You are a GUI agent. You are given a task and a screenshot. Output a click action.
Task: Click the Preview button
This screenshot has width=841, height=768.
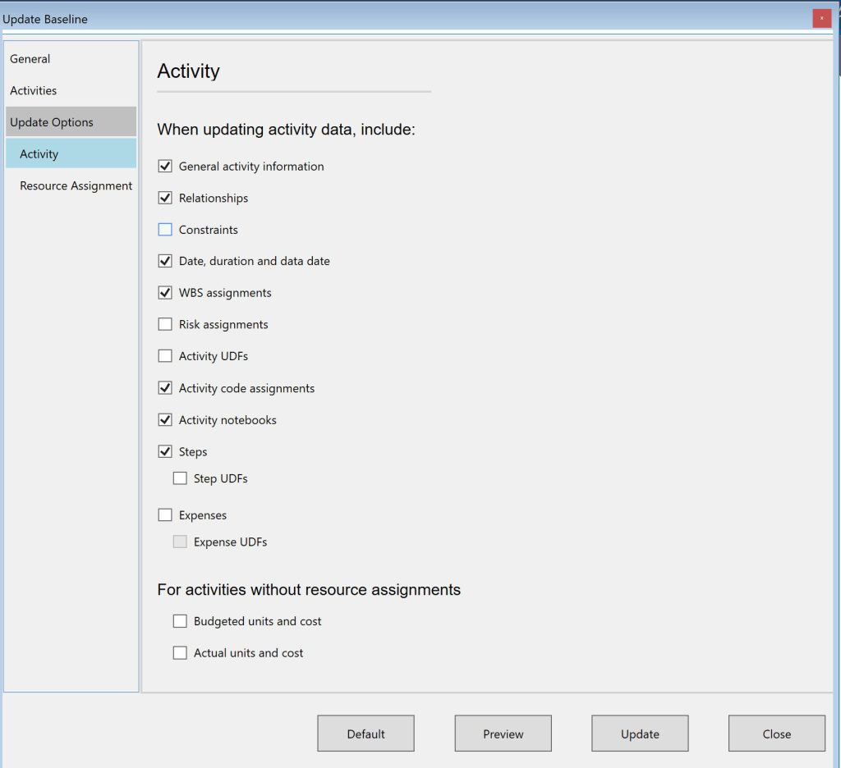coord(503,734)
